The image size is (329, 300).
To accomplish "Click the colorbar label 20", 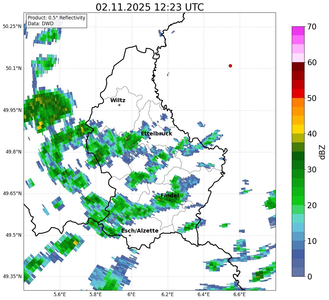I will click(312, 205).
